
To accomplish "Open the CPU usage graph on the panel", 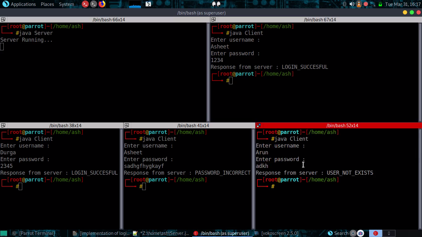I will [135, 4].
